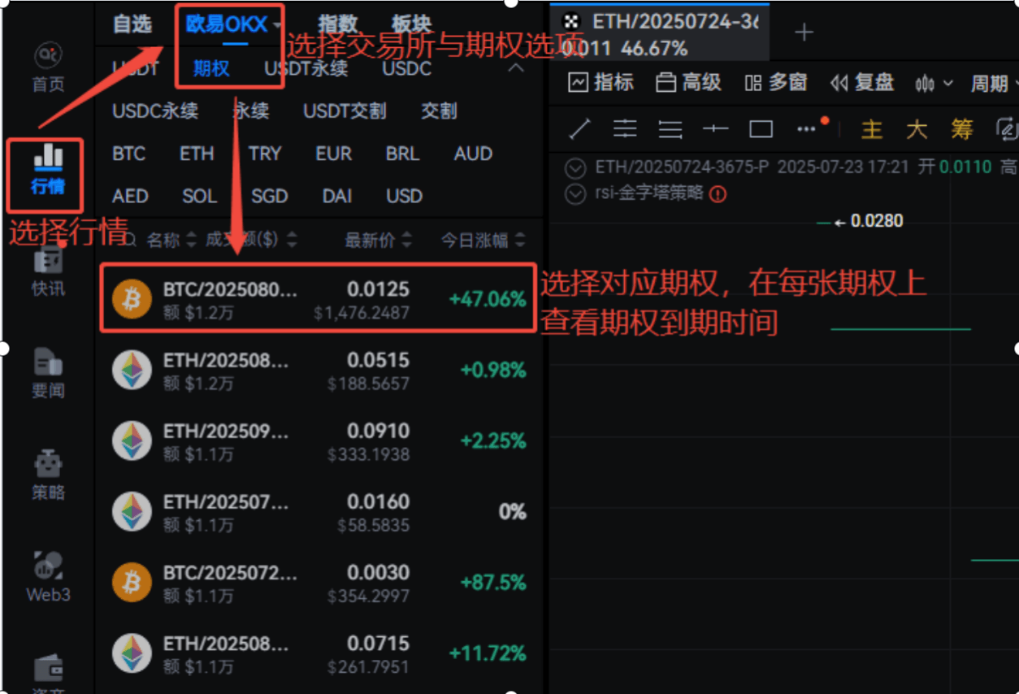Select the USDC永续 category
The width and height of the screenshot is (1019, 694).
tap(155, 111)
